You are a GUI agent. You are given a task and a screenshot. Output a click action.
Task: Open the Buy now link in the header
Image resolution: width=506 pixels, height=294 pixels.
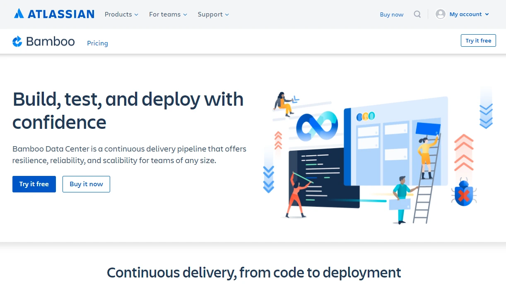pyautogui.click(x=391, y=14)
